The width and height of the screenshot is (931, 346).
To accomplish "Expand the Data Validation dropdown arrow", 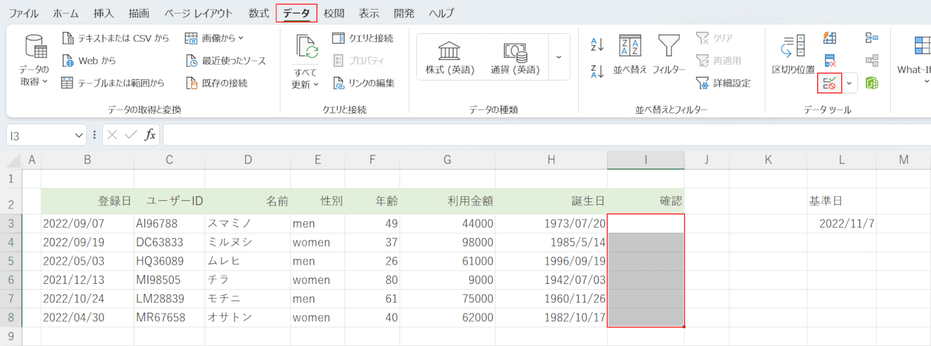I will coord(850,83).
